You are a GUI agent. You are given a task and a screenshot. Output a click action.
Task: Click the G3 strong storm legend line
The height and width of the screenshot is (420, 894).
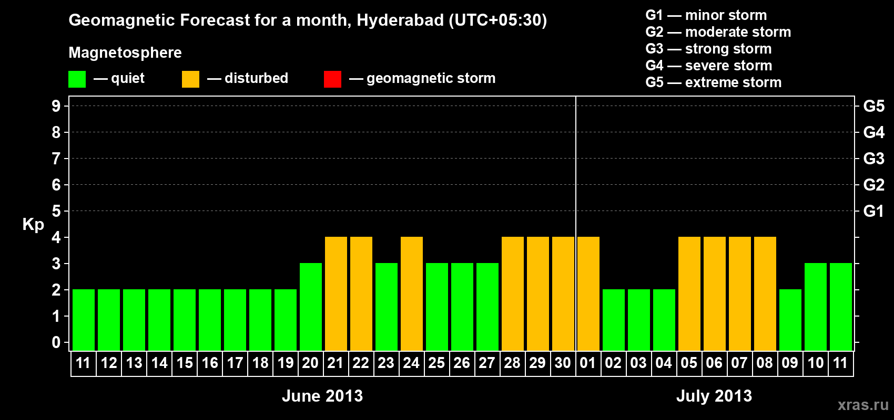[x=708, y=49]
